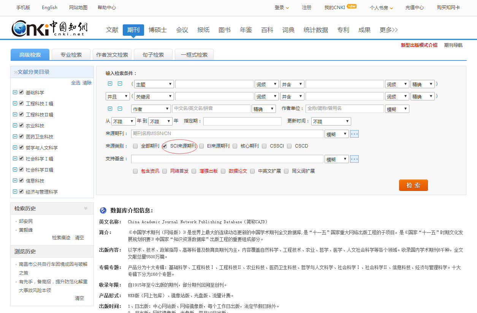Open the source journal browse button

(x=354, y=134)
